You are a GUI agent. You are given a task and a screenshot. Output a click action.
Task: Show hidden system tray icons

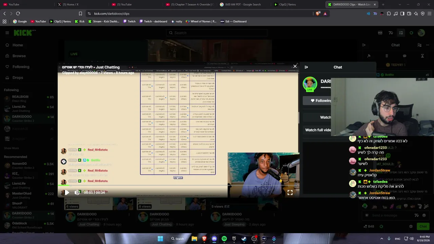[x=381, y=239]
